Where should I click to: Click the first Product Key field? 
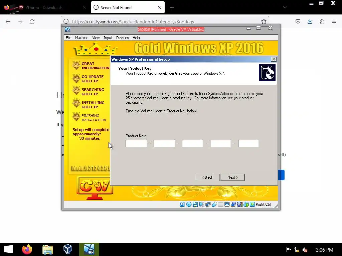tap(136, 143)
